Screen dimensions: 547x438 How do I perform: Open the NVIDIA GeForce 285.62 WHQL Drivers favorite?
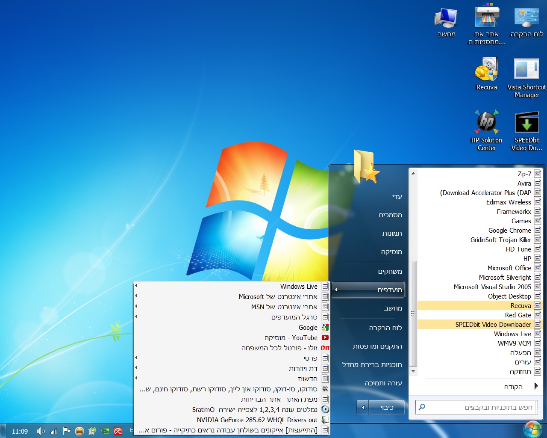coord(232,420)
